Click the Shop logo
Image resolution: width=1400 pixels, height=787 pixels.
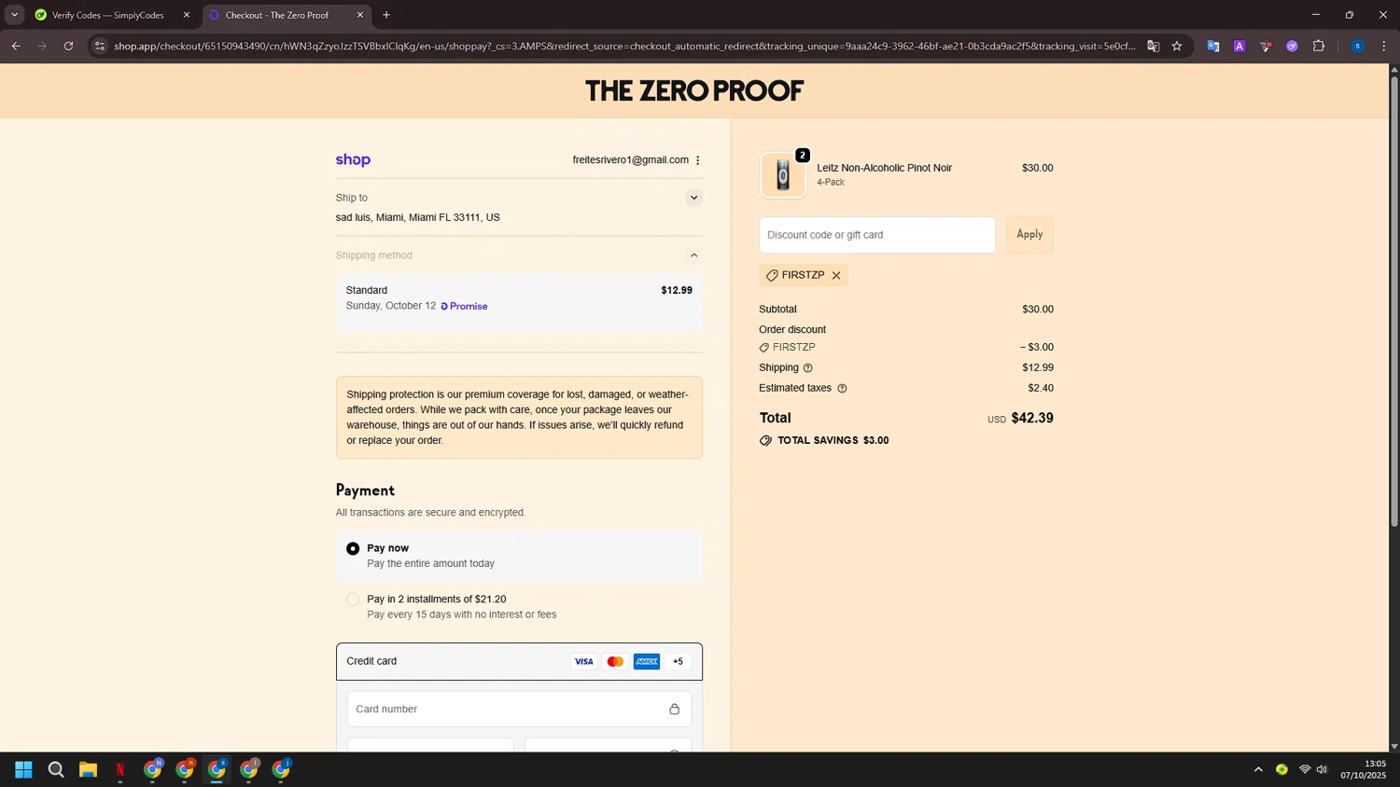pos(353,160)
